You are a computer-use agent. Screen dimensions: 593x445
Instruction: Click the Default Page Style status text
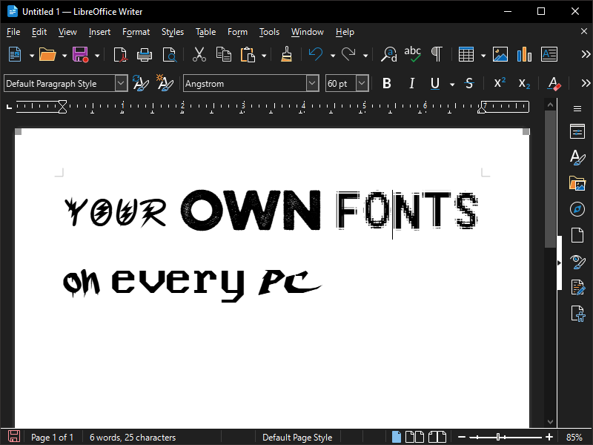coord(297,438)
